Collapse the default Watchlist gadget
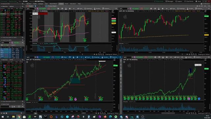This screenshot has width=211, height=119. click(1, 6)
